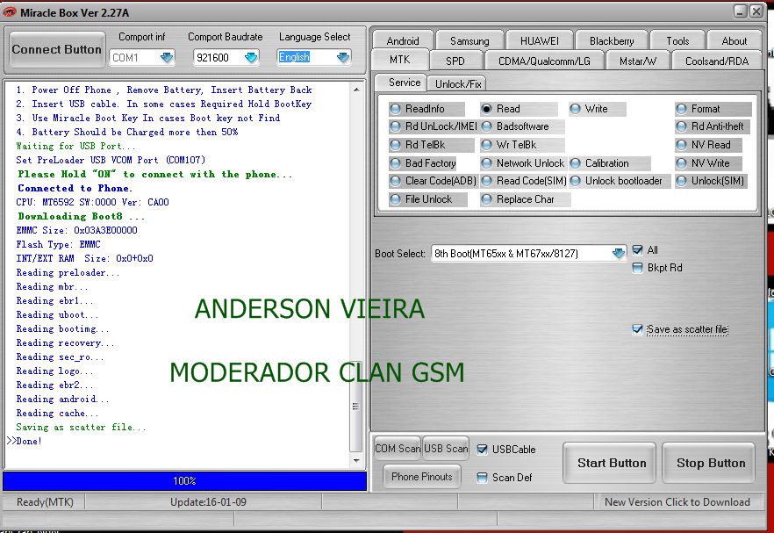Choose the Wr TelBk option
The width and height of the screenshot is (774, 533).
(522, 145)
